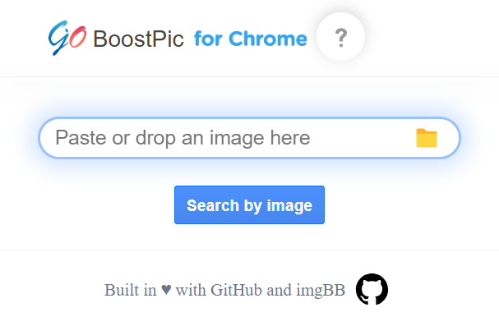Click the BoostPic title text

tap(138, 39)
